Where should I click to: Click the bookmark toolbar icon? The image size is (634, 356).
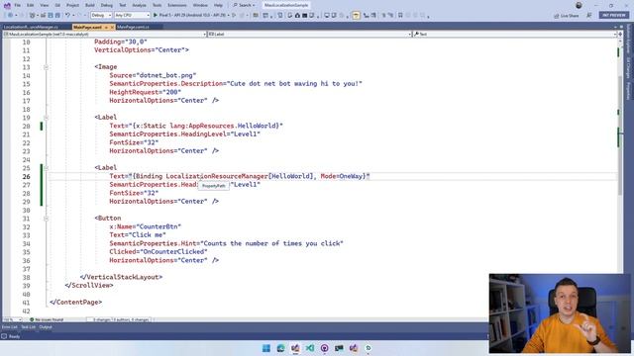[400, 16]
